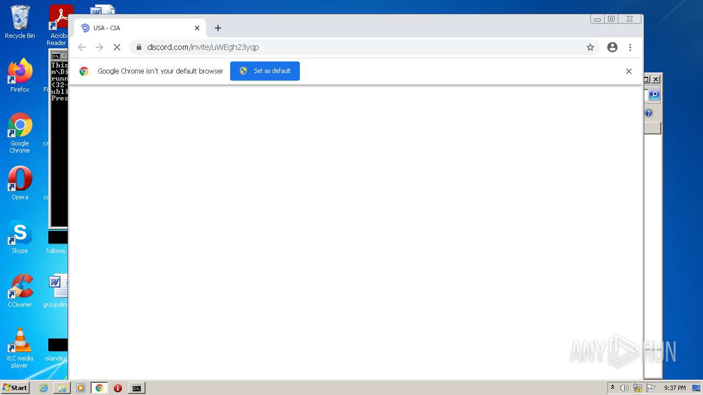Switch to the command prompt taskbar button

coord(136,388)
